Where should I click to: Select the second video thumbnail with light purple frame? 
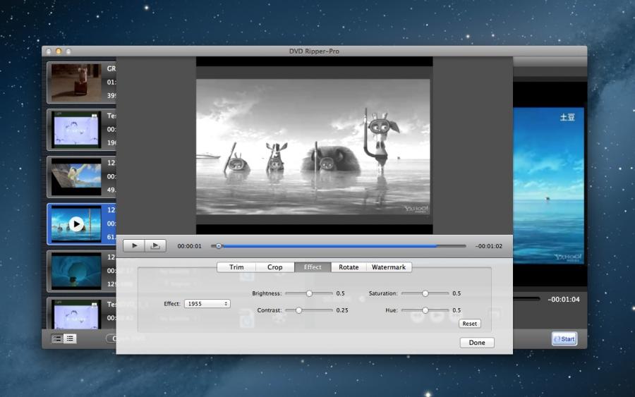tap(76, 130)
